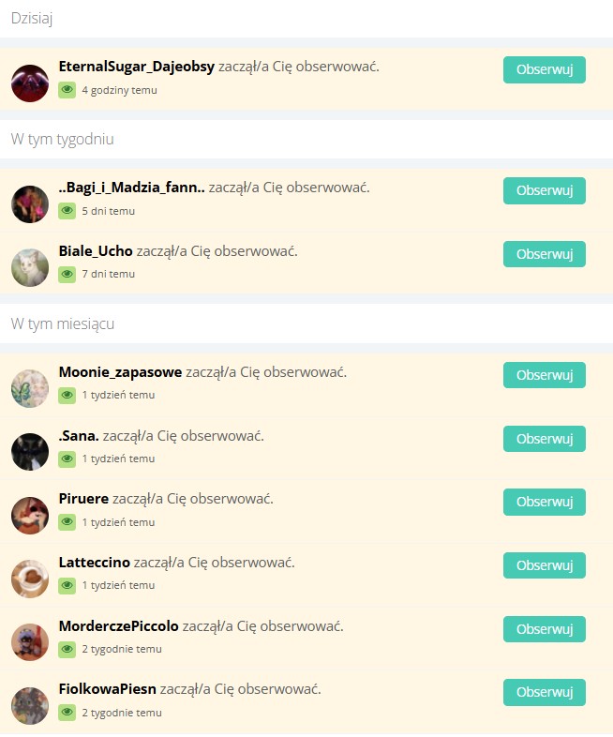Click the eye icon under Moonie_zapasowe
The width and height of the screenshot is (613, 737).
[67, 396]
